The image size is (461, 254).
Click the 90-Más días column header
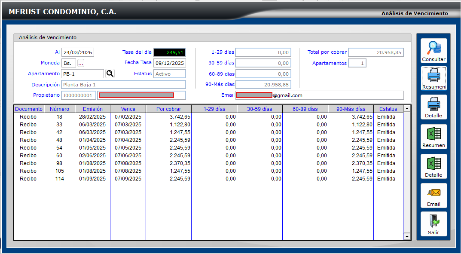[351, 109]
